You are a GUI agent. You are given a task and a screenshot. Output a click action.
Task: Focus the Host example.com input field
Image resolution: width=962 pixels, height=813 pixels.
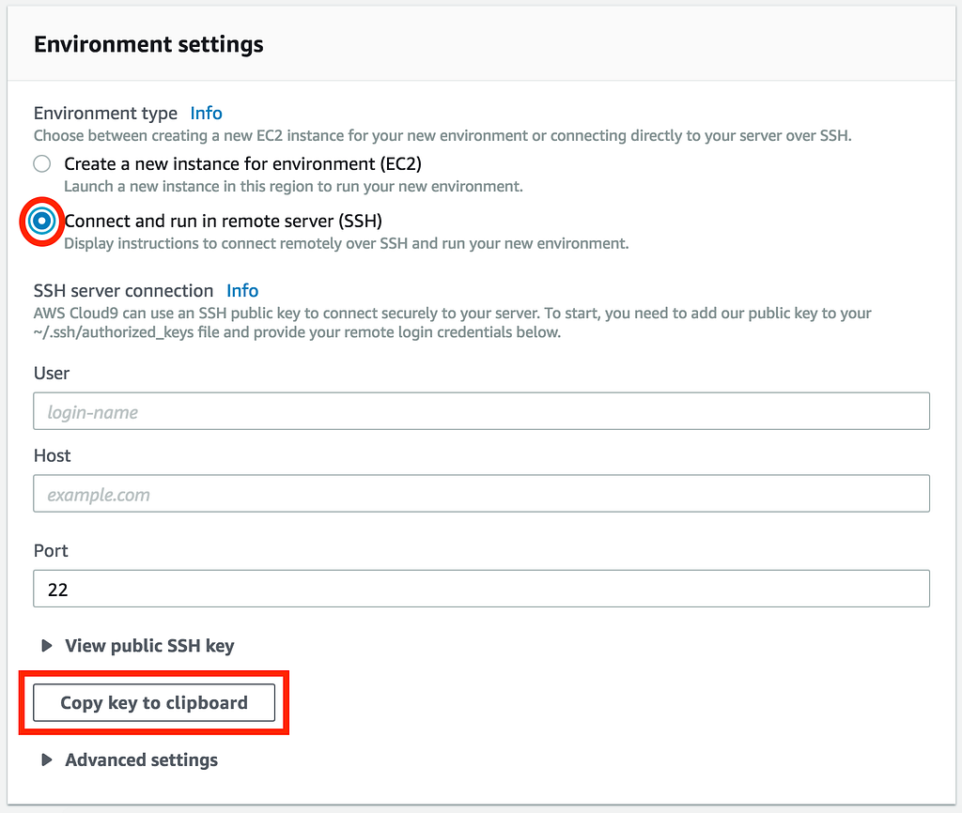click(481, 494)
